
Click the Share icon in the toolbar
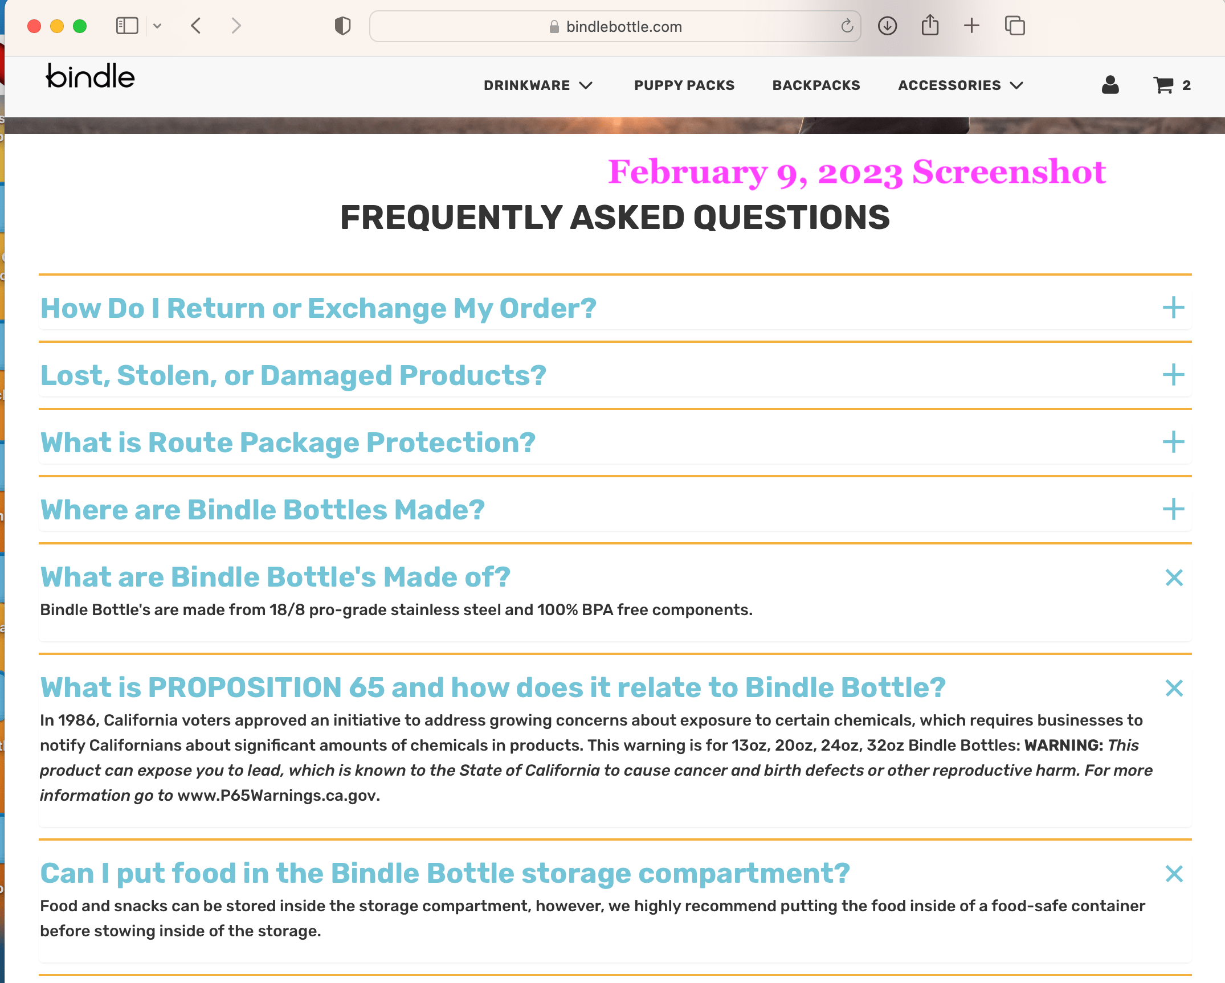(x=930, y=26)
